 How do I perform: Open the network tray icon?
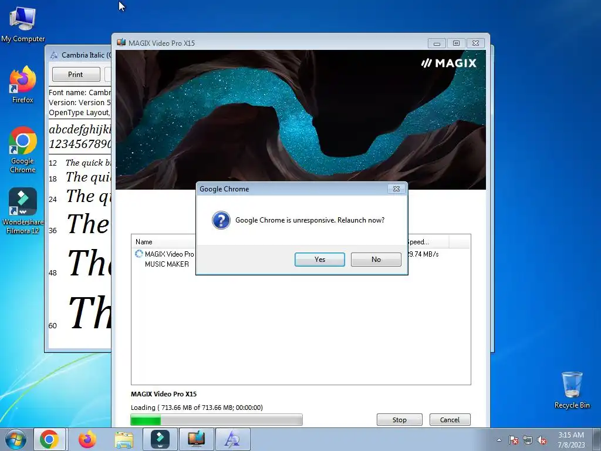click(528, 440)
